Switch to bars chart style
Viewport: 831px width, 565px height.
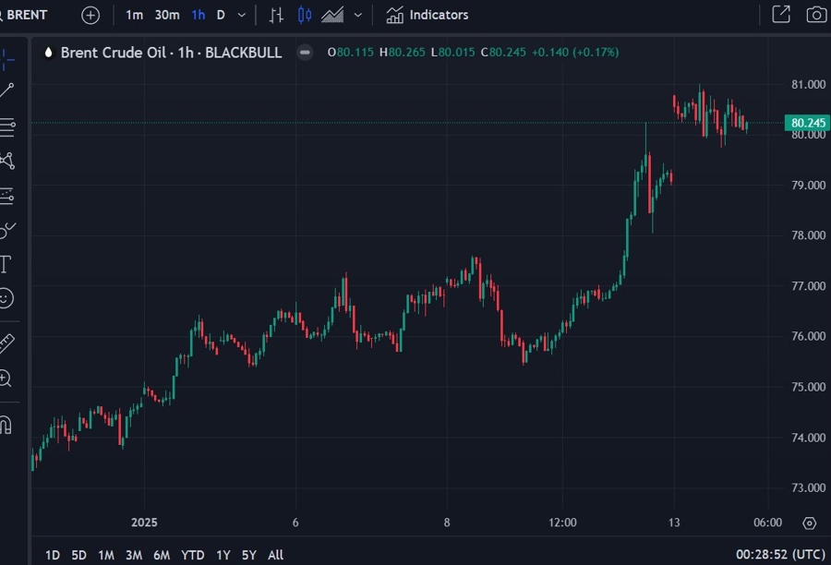coord(276,15)
